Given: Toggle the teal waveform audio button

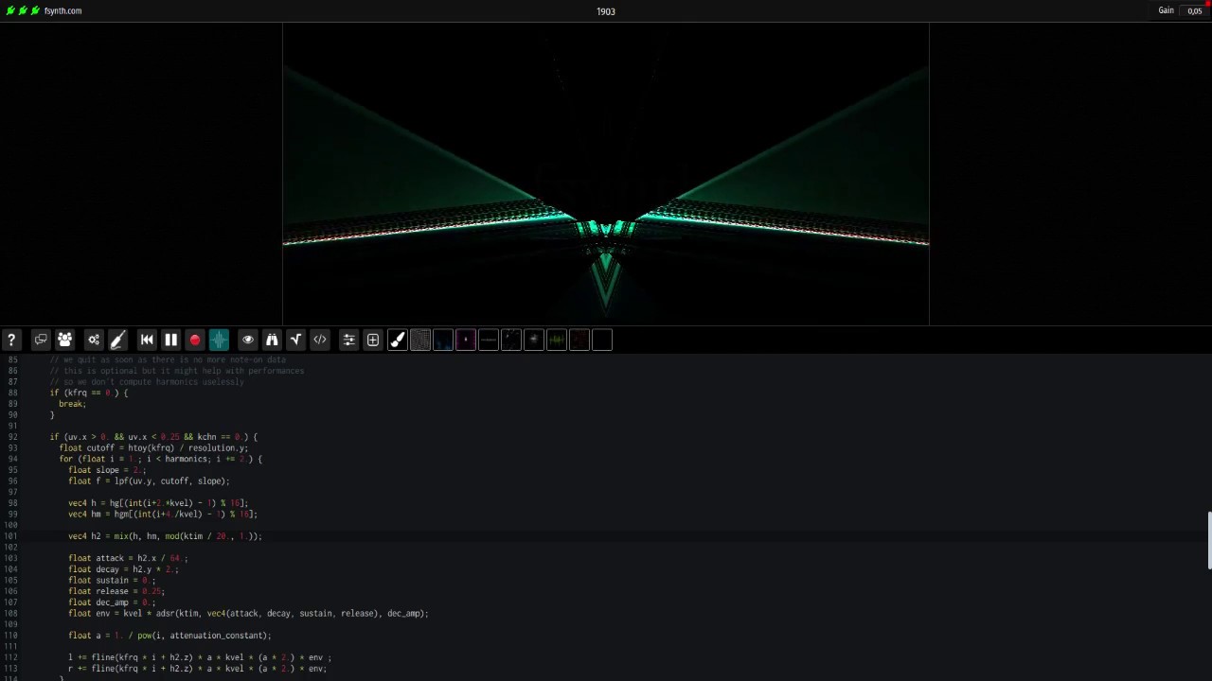Looking at the screenshot, I should click(219, 340).
